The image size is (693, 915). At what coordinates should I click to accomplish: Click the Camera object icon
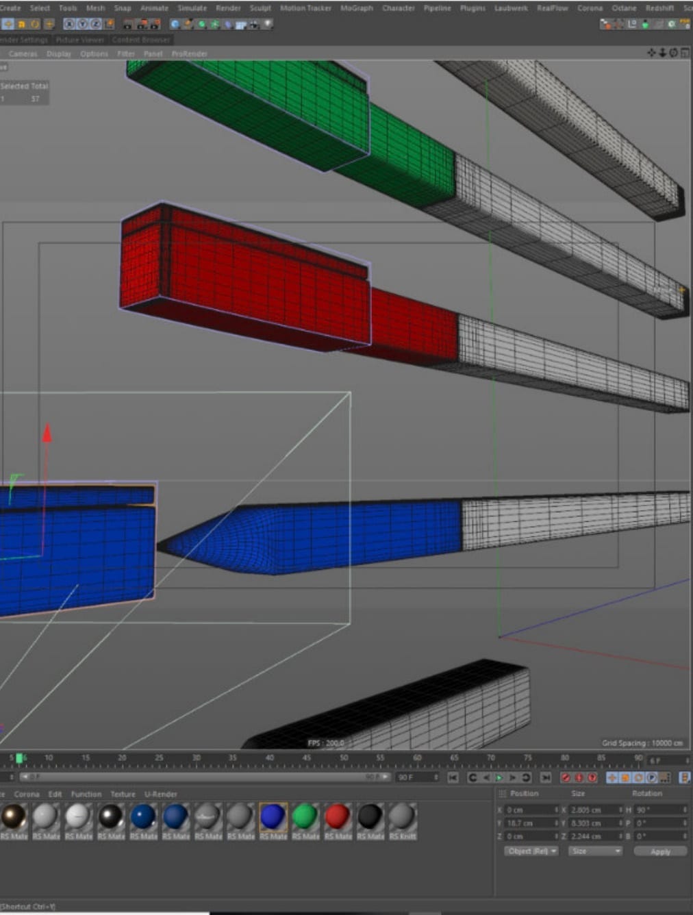coord(253,24)
